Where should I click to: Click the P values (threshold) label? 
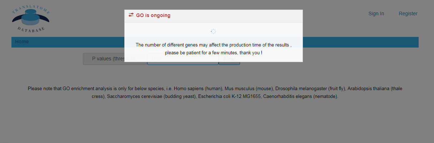click(x=115, y=59)
